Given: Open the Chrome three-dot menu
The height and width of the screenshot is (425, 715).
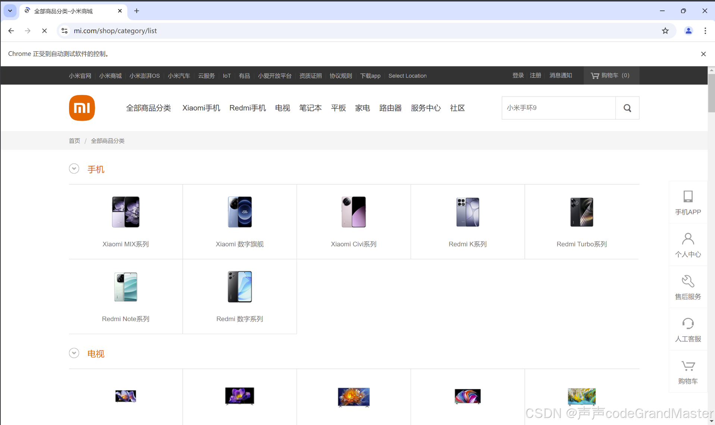Looking at the screenshot, I should pyautogui.click(x=705, y=31).
